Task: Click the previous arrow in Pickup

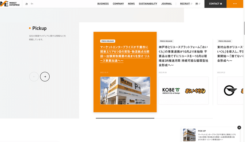Action: [x=34, y=77]
